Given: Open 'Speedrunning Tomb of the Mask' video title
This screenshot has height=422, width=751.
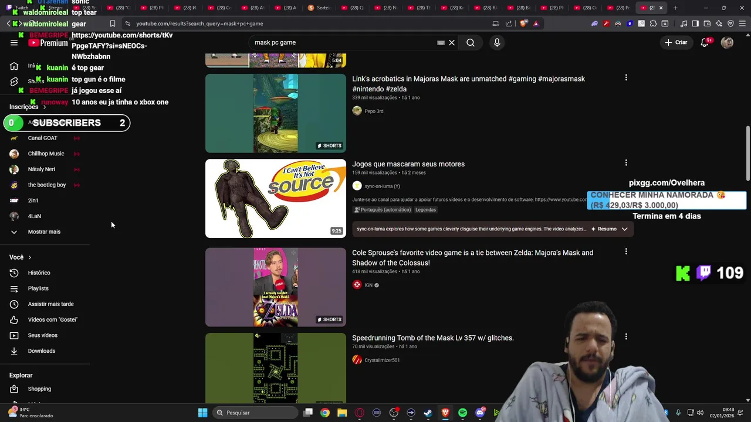Looking at the screenshot, I should pyautogui.click(x=433, y=338).
